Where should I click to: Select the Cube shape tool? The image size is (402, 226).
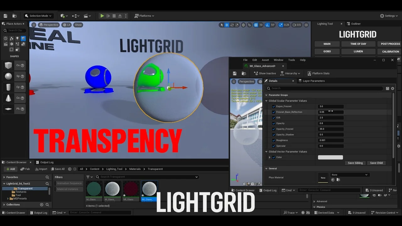pos(8,65)
